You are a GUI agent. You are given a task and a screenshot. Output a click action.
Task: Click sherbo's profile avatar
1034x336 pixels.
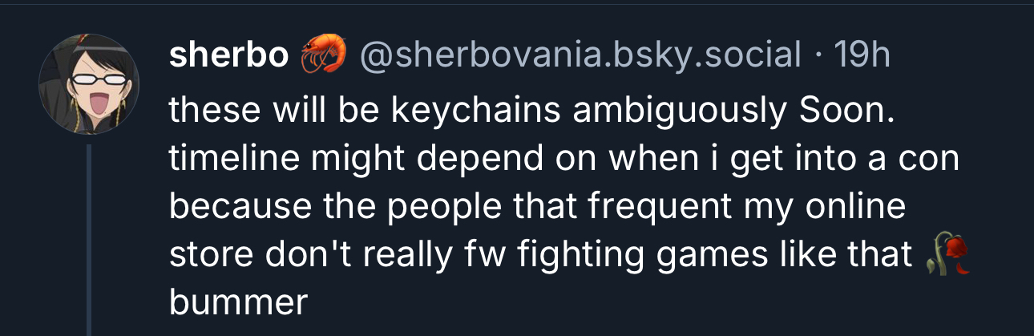(90, 84)
